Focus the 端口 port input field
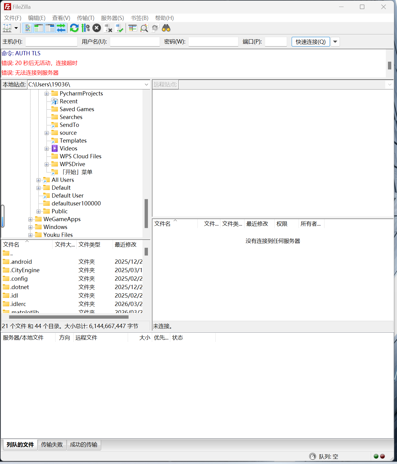397x464 pixels. 276,42
